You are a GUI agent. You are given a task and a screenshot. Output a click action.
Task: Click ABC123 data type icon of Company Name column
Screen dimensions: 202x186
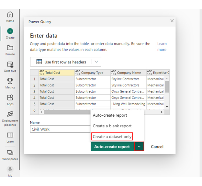click(x=114, y=73)
